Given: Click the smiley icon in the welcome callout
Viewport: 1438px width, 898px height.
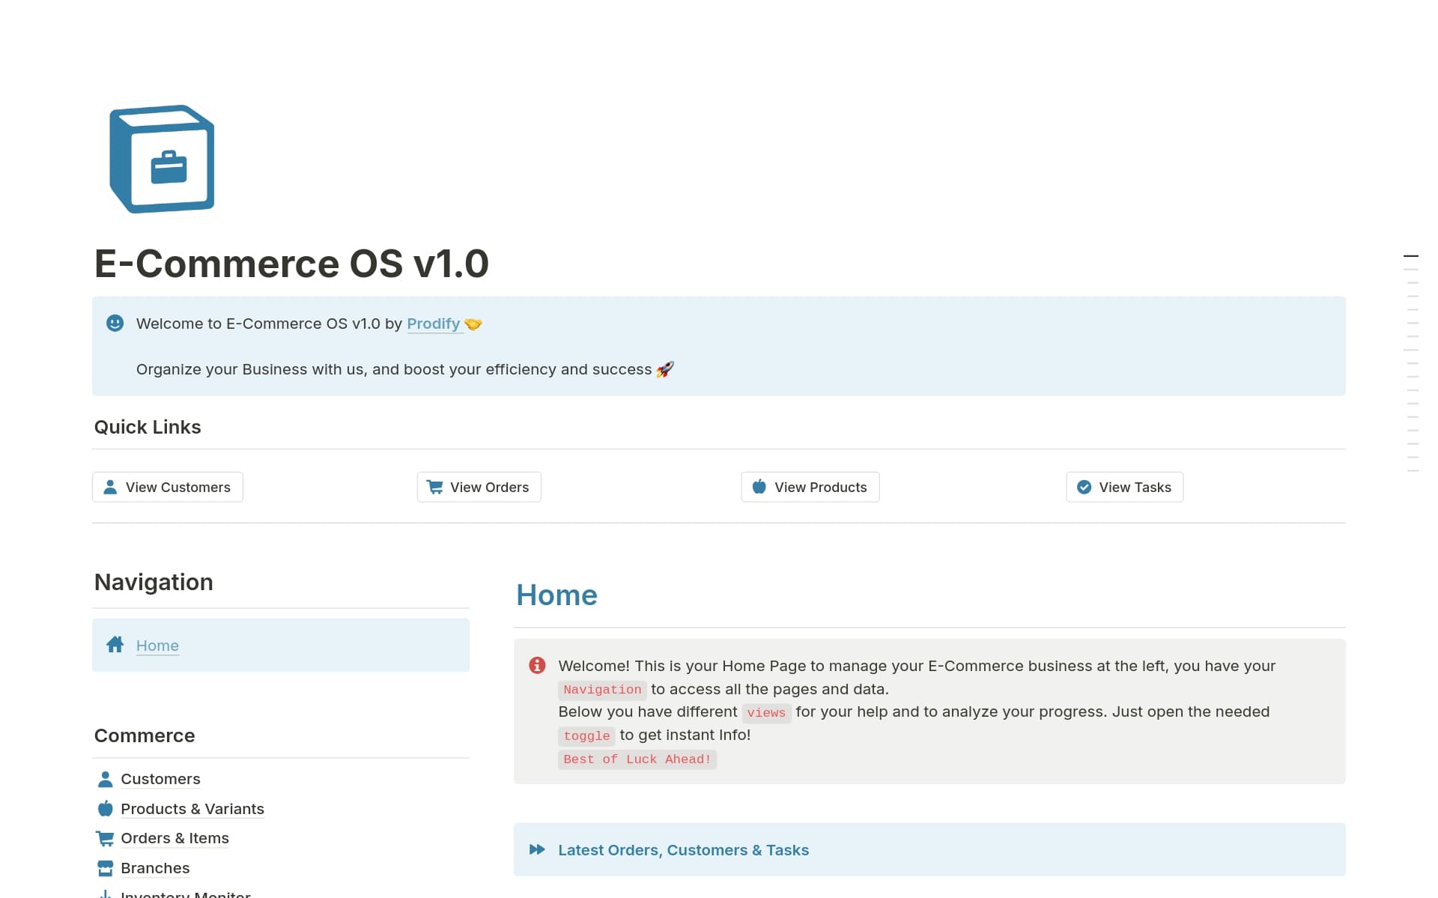Looking at the screenshot, I should tap(115, 324).
